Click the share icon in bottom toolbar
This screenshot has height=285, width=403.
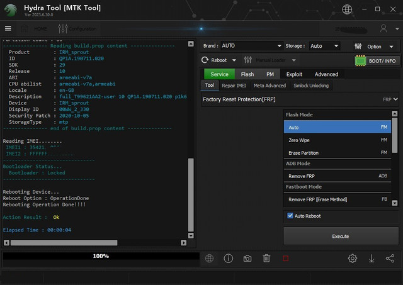pyautogui.click(x=390, y=258)
